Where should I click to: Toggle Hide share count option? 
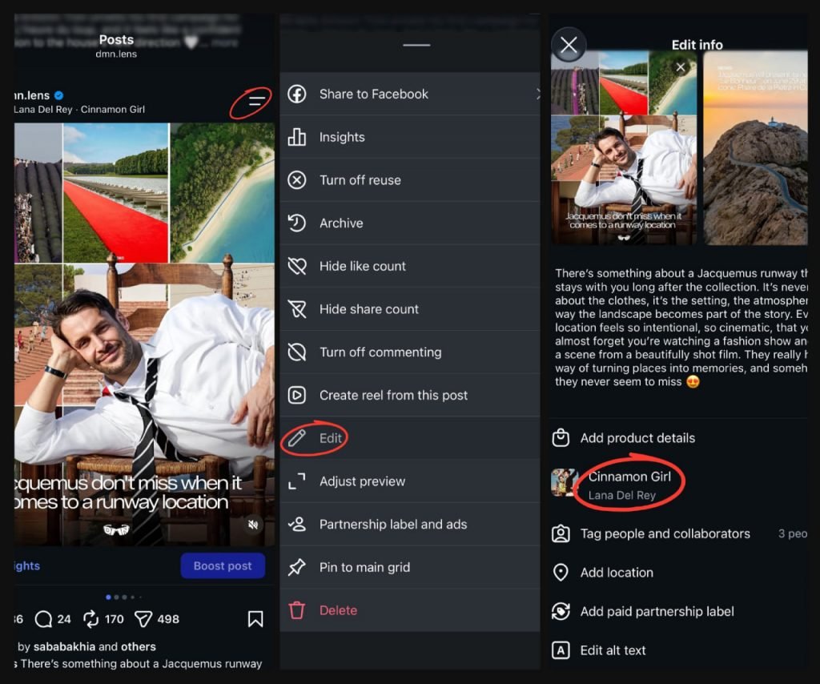410,309
